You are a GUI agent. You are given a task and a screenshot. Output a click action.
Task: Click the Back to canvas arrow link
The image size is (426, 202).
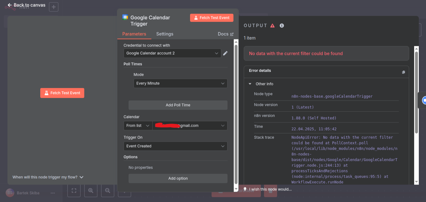point(26,5)
